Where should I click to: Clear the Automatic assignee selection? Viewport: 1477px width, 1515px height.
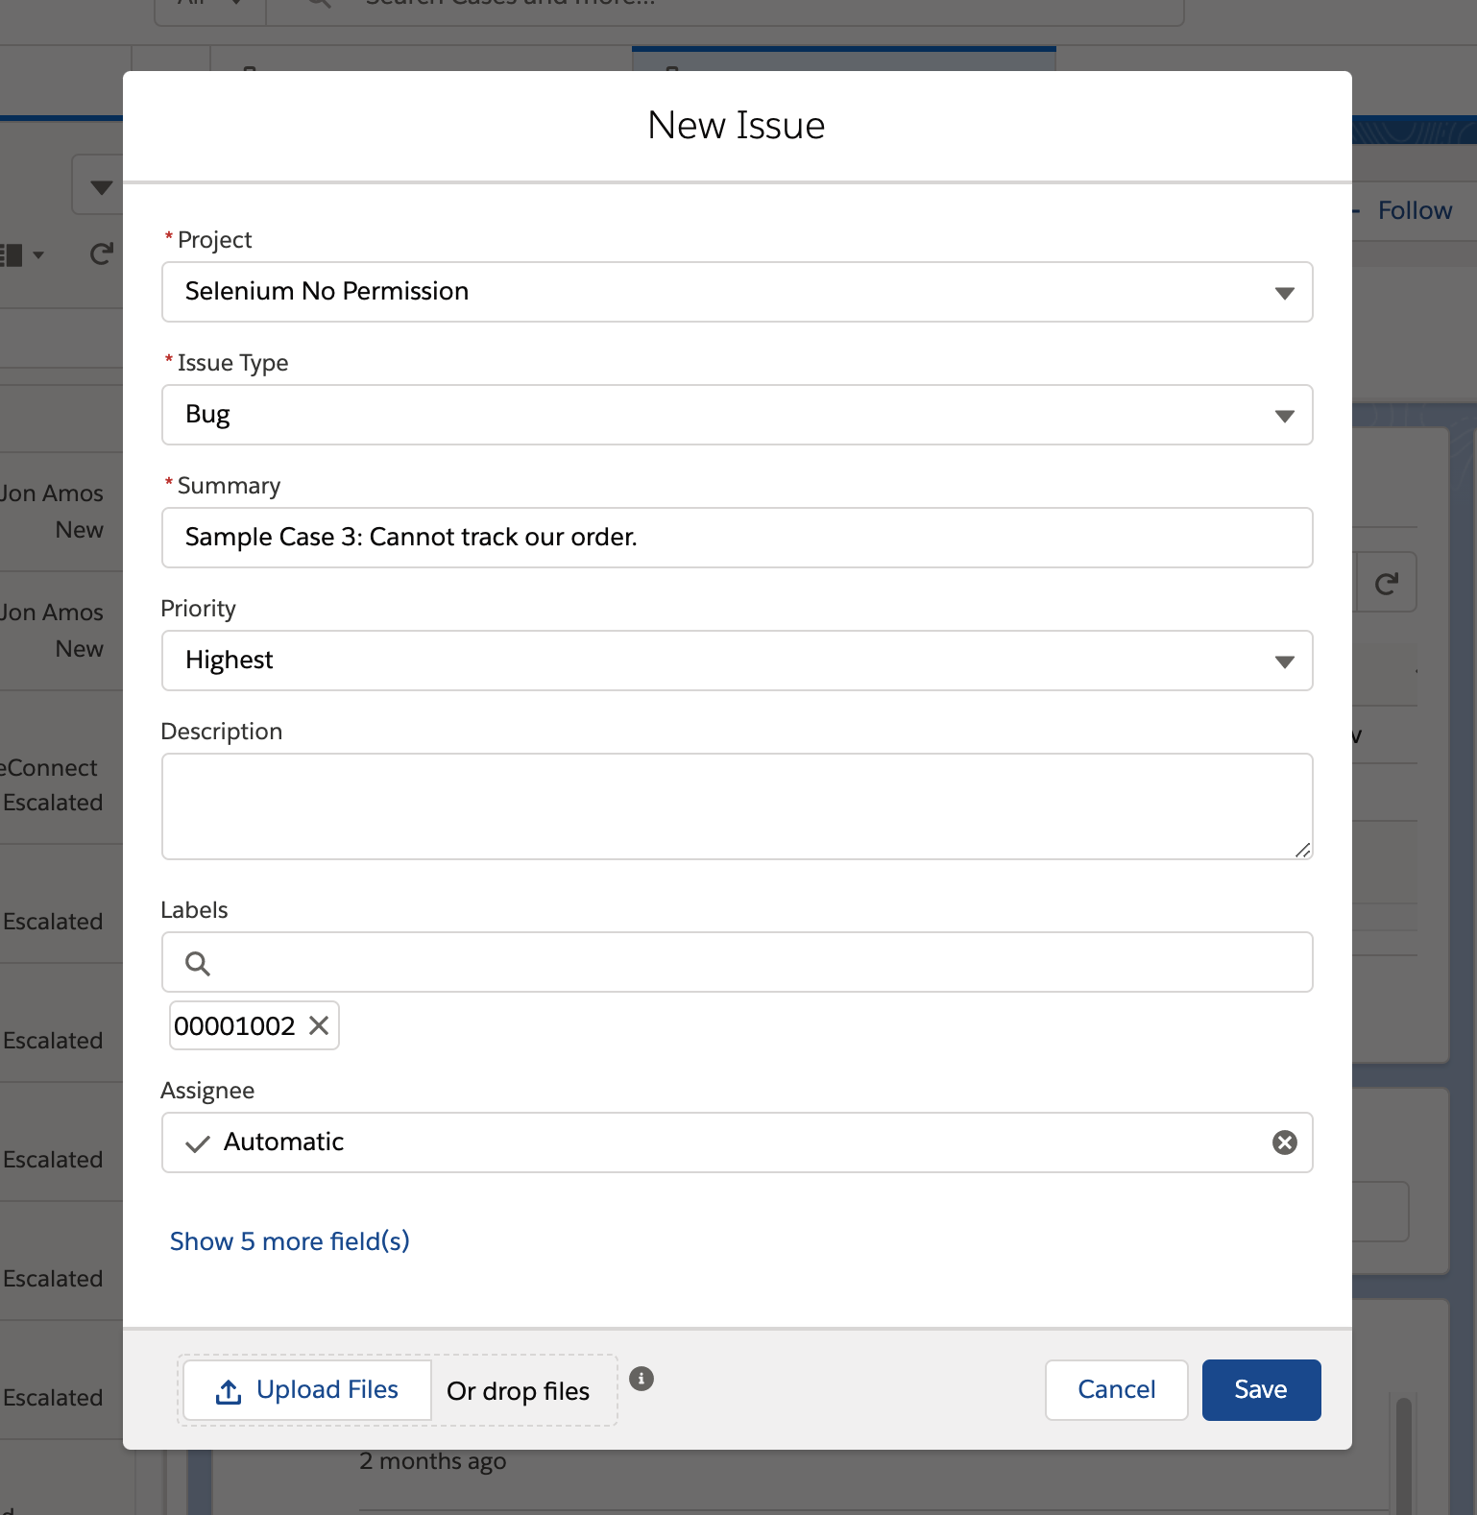pyautogui.click(x=1284, y=1142)
